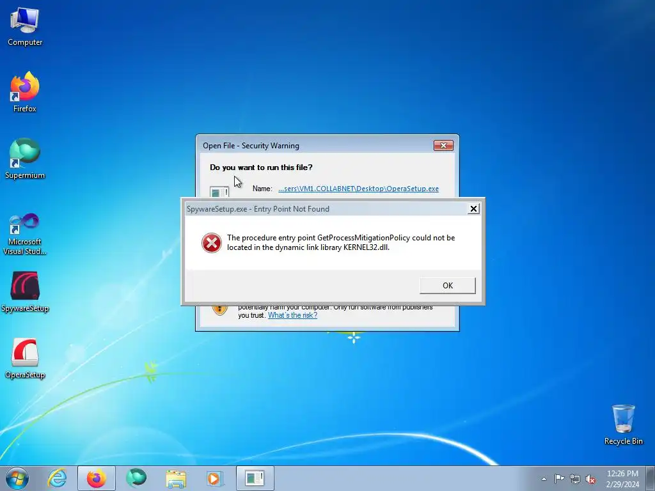Image resolution: width=655 pixels, height=491 pixels.
Task: Select the Firefox desktop shortcut
Action: [25, 92]
